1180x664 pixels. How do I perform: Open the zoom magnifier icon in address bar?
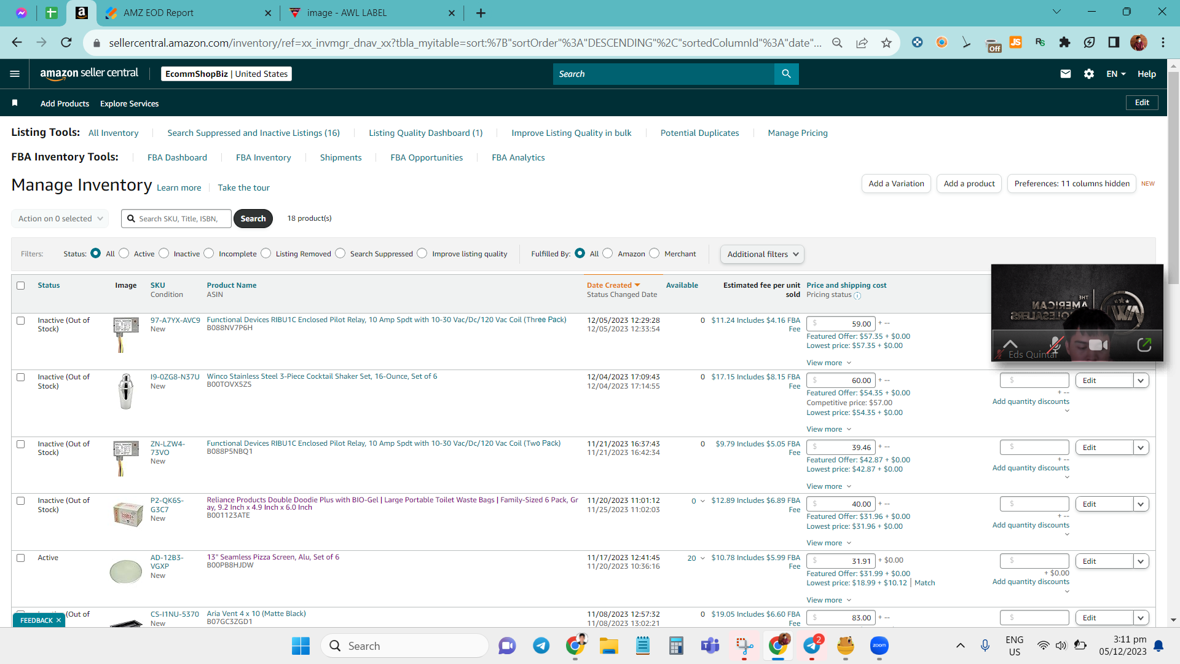pyautogui.click(x=837, y=42)
